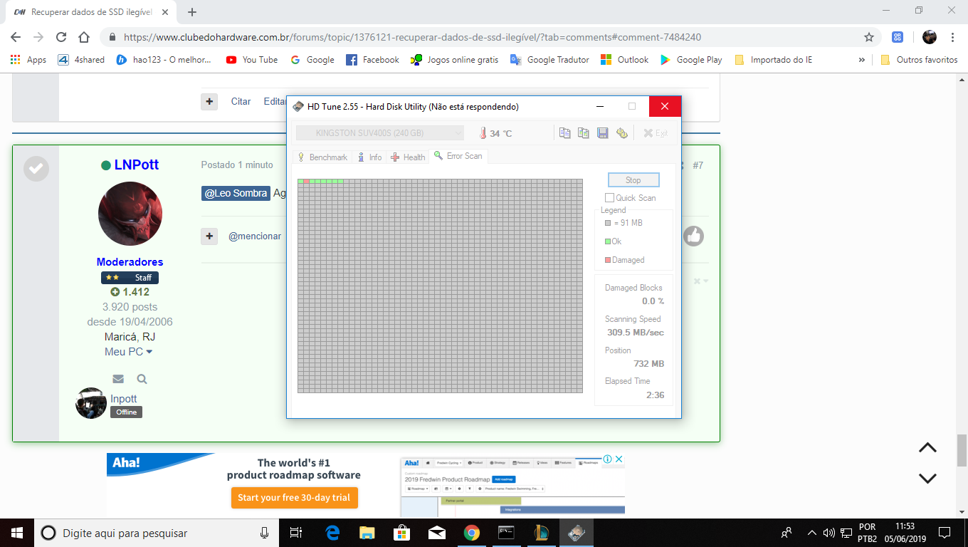Click Windows search box on taskbar

(157, 532)
